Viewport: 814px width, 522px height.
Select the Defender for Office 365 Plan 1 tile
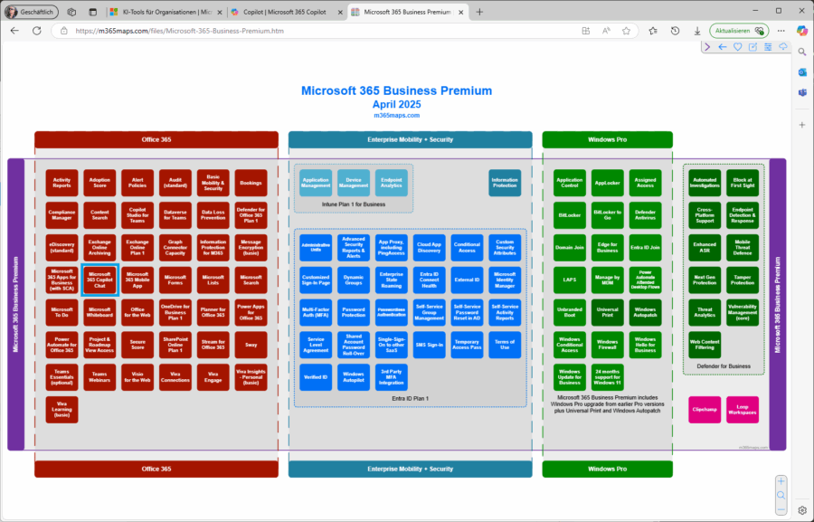pos(251,215)
